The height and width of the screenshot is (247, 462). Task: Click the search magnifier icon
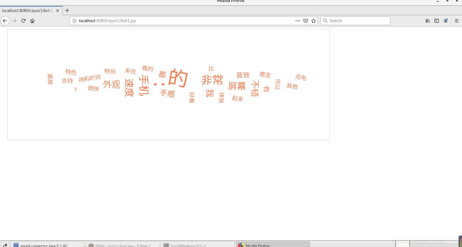[325, 21]
